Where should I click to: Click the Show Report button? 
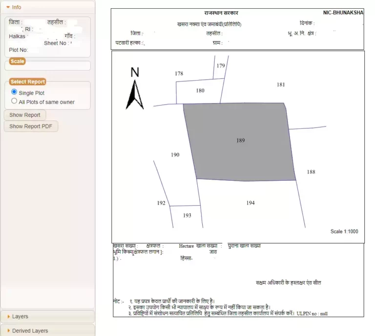[x=25, y=115]
